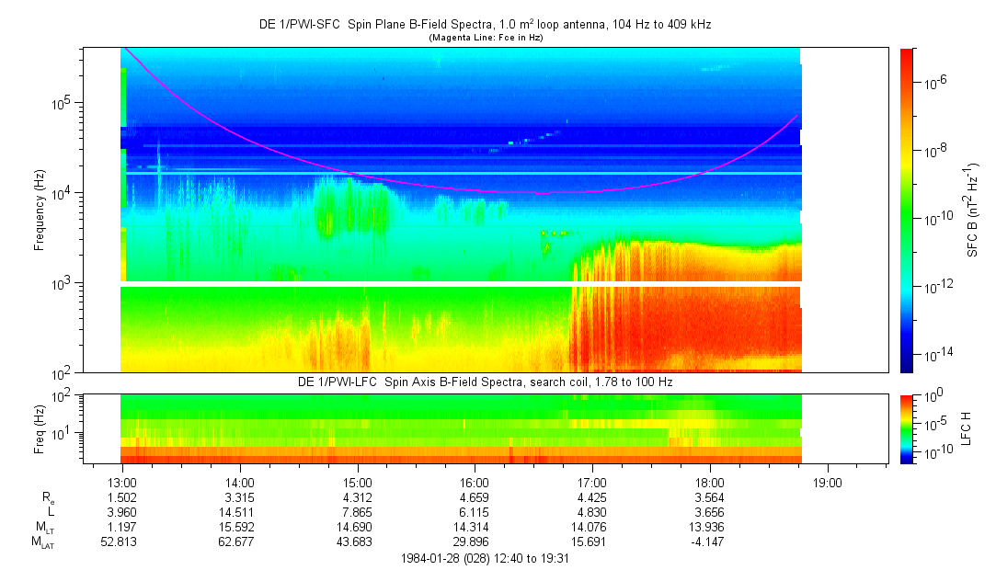This screenshot has height=570, width=996.
Task: Click the 19:00 time axis tick label
Action: coord(827,482)
